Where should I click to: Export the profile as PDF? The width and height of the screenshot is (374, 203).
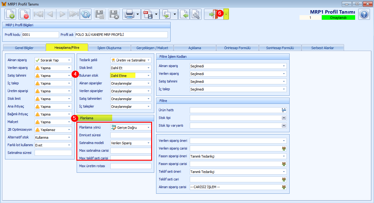147,14
